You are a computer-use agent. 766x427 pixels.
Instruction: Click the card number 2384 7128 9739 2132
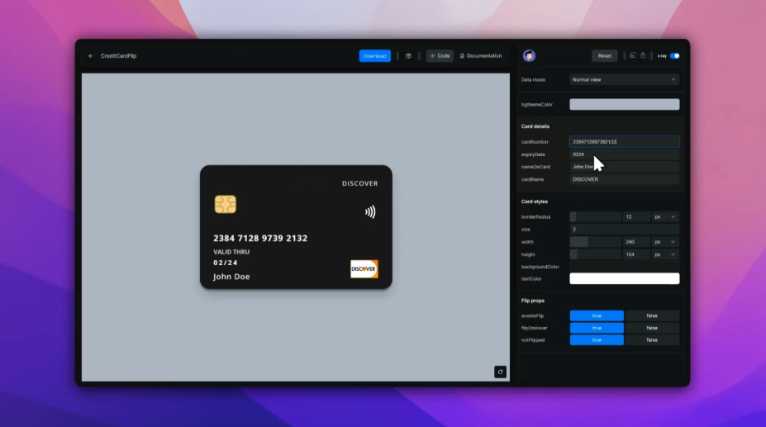click(x=260, y=239)
